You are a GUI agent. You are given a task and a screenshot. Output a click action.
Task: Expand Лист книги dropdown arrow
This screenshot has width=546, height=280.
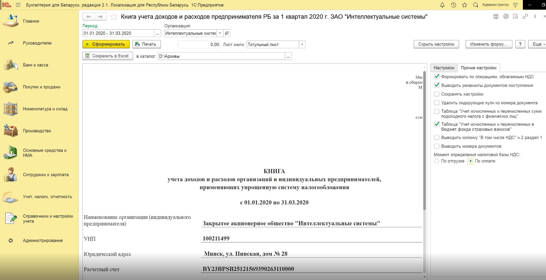pyautogui.click(x=302, y=45)
